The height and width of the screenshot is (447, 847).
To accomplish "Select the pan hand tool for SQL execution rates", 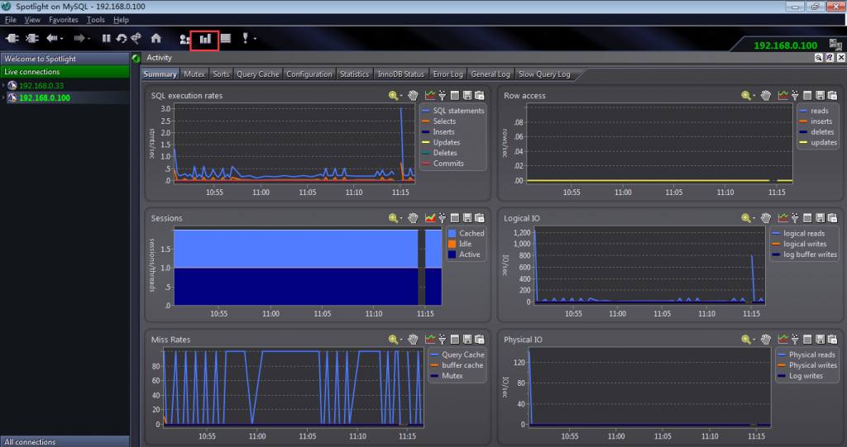I will click(x=414, y=96).
